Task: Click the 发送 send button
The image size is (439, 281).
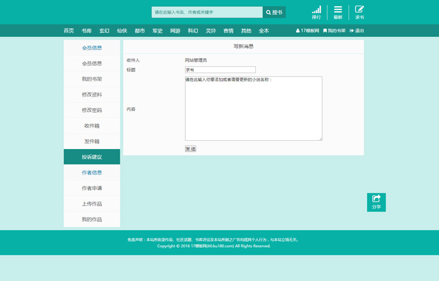Action: point(191,149)
